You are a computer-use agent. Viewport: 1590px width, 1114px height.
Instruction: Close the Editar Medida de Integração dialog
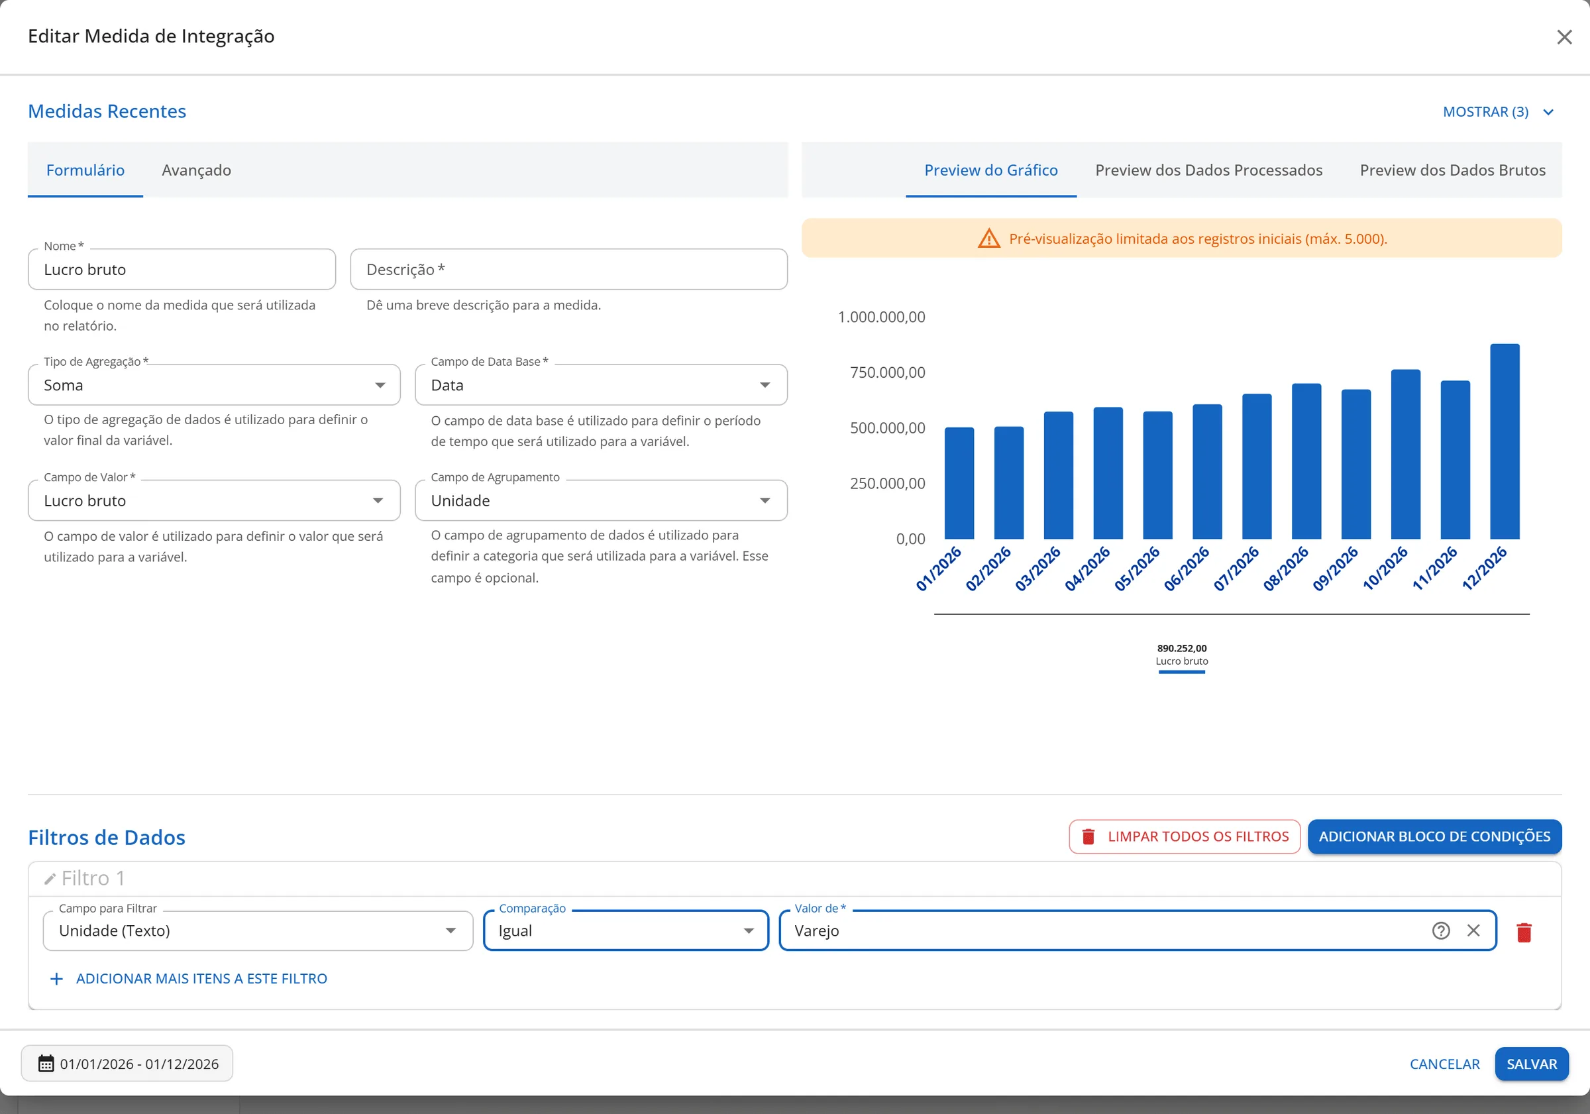(x=1563, y=36)
